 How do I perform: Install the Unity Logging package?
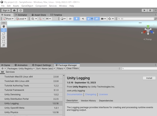pos(149,78)
